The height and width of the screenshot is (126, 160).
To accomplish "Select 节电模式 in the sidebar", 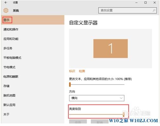I will coord(10,67).
